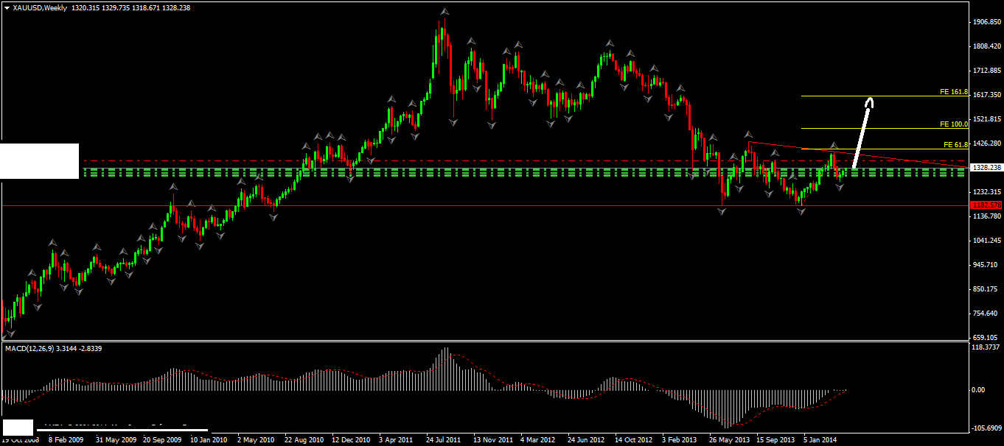The height and width of the screenshot is (446, 1004).
Task: Click the 10 Jan 2010 date label
Action: [x=208, y=439]
